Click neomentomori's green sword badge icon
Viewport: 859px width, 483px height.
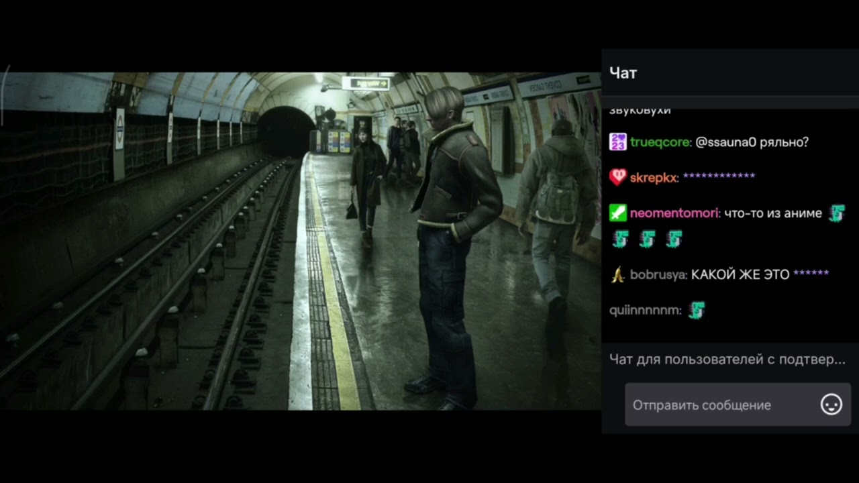(617, 213)
